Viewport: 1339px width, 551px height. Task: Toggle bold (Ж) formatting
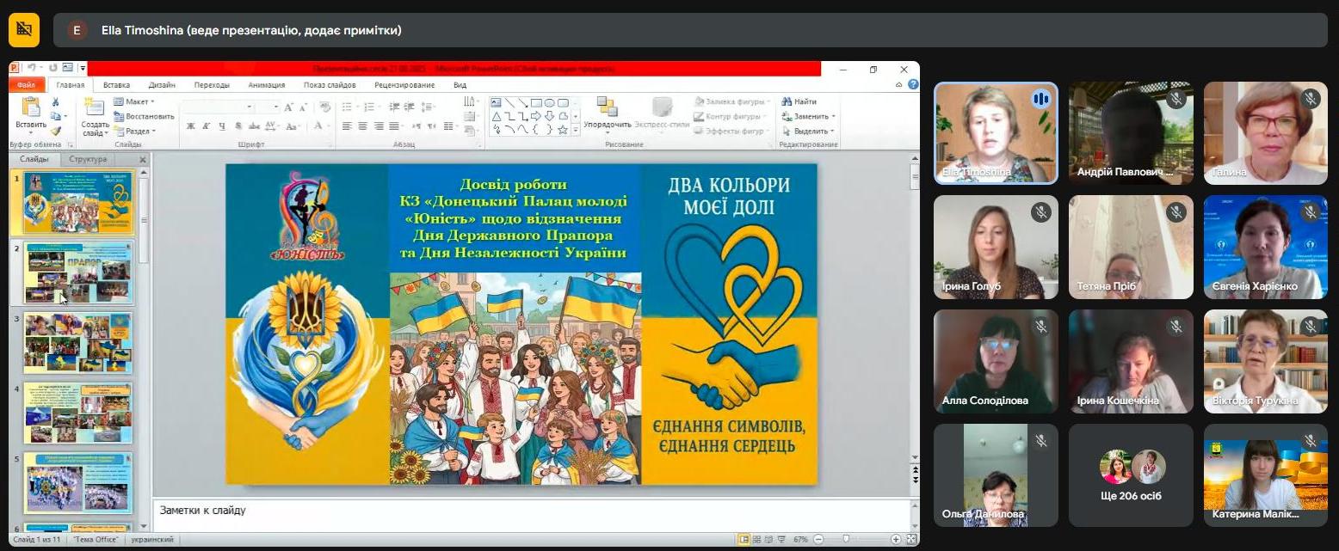pyautogui.click(x=190, y=126)
